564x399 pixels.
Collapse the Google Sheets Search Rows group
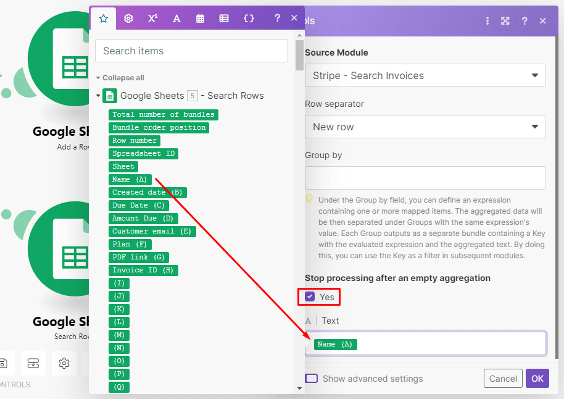(x=98, y=96)
